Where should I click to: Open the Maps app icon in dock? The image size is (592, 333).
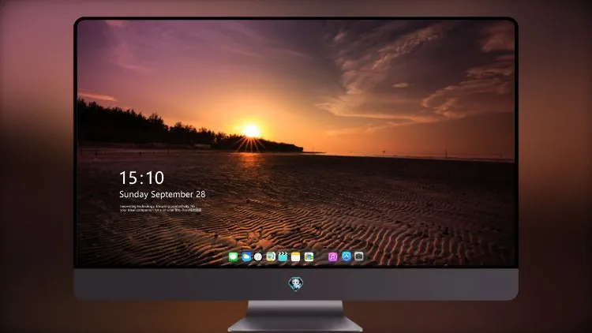pos(271,256)
